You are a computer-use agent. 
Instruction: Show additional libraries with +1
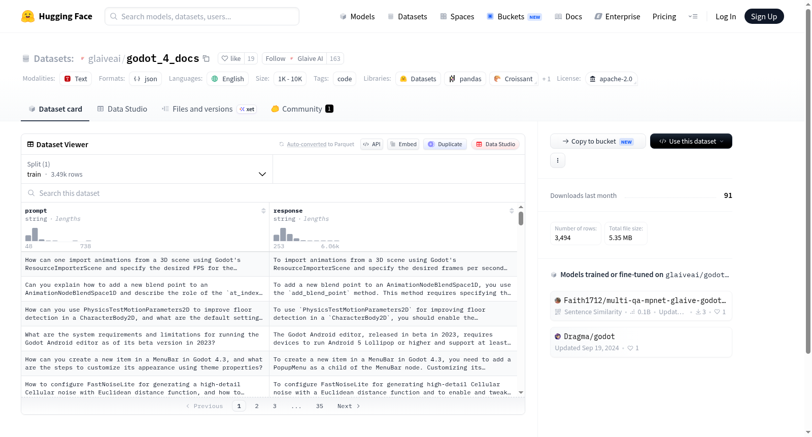[x=547, y=79]
